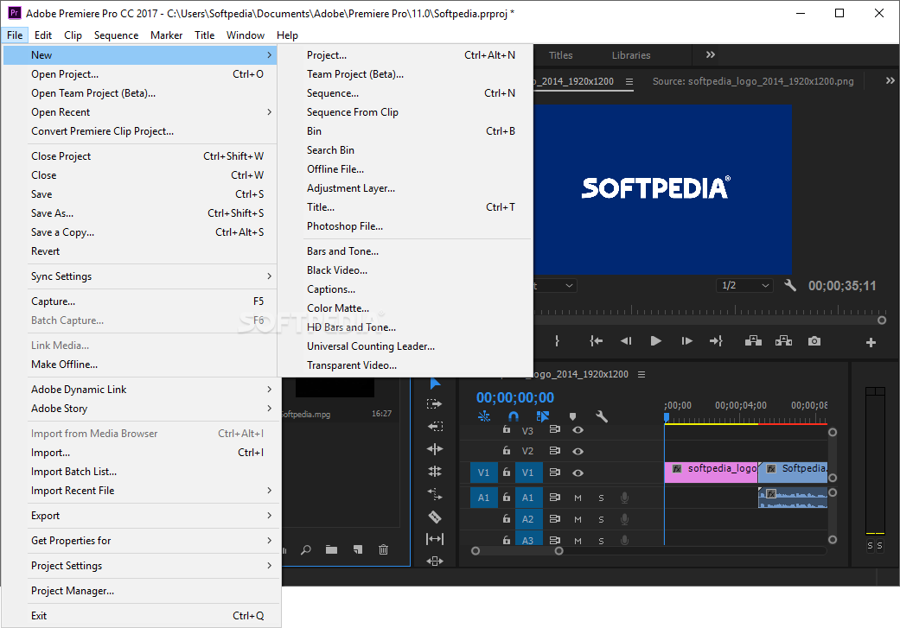Solo audio track A2
This screenshot has width=900, height=628.
[601, 520]
